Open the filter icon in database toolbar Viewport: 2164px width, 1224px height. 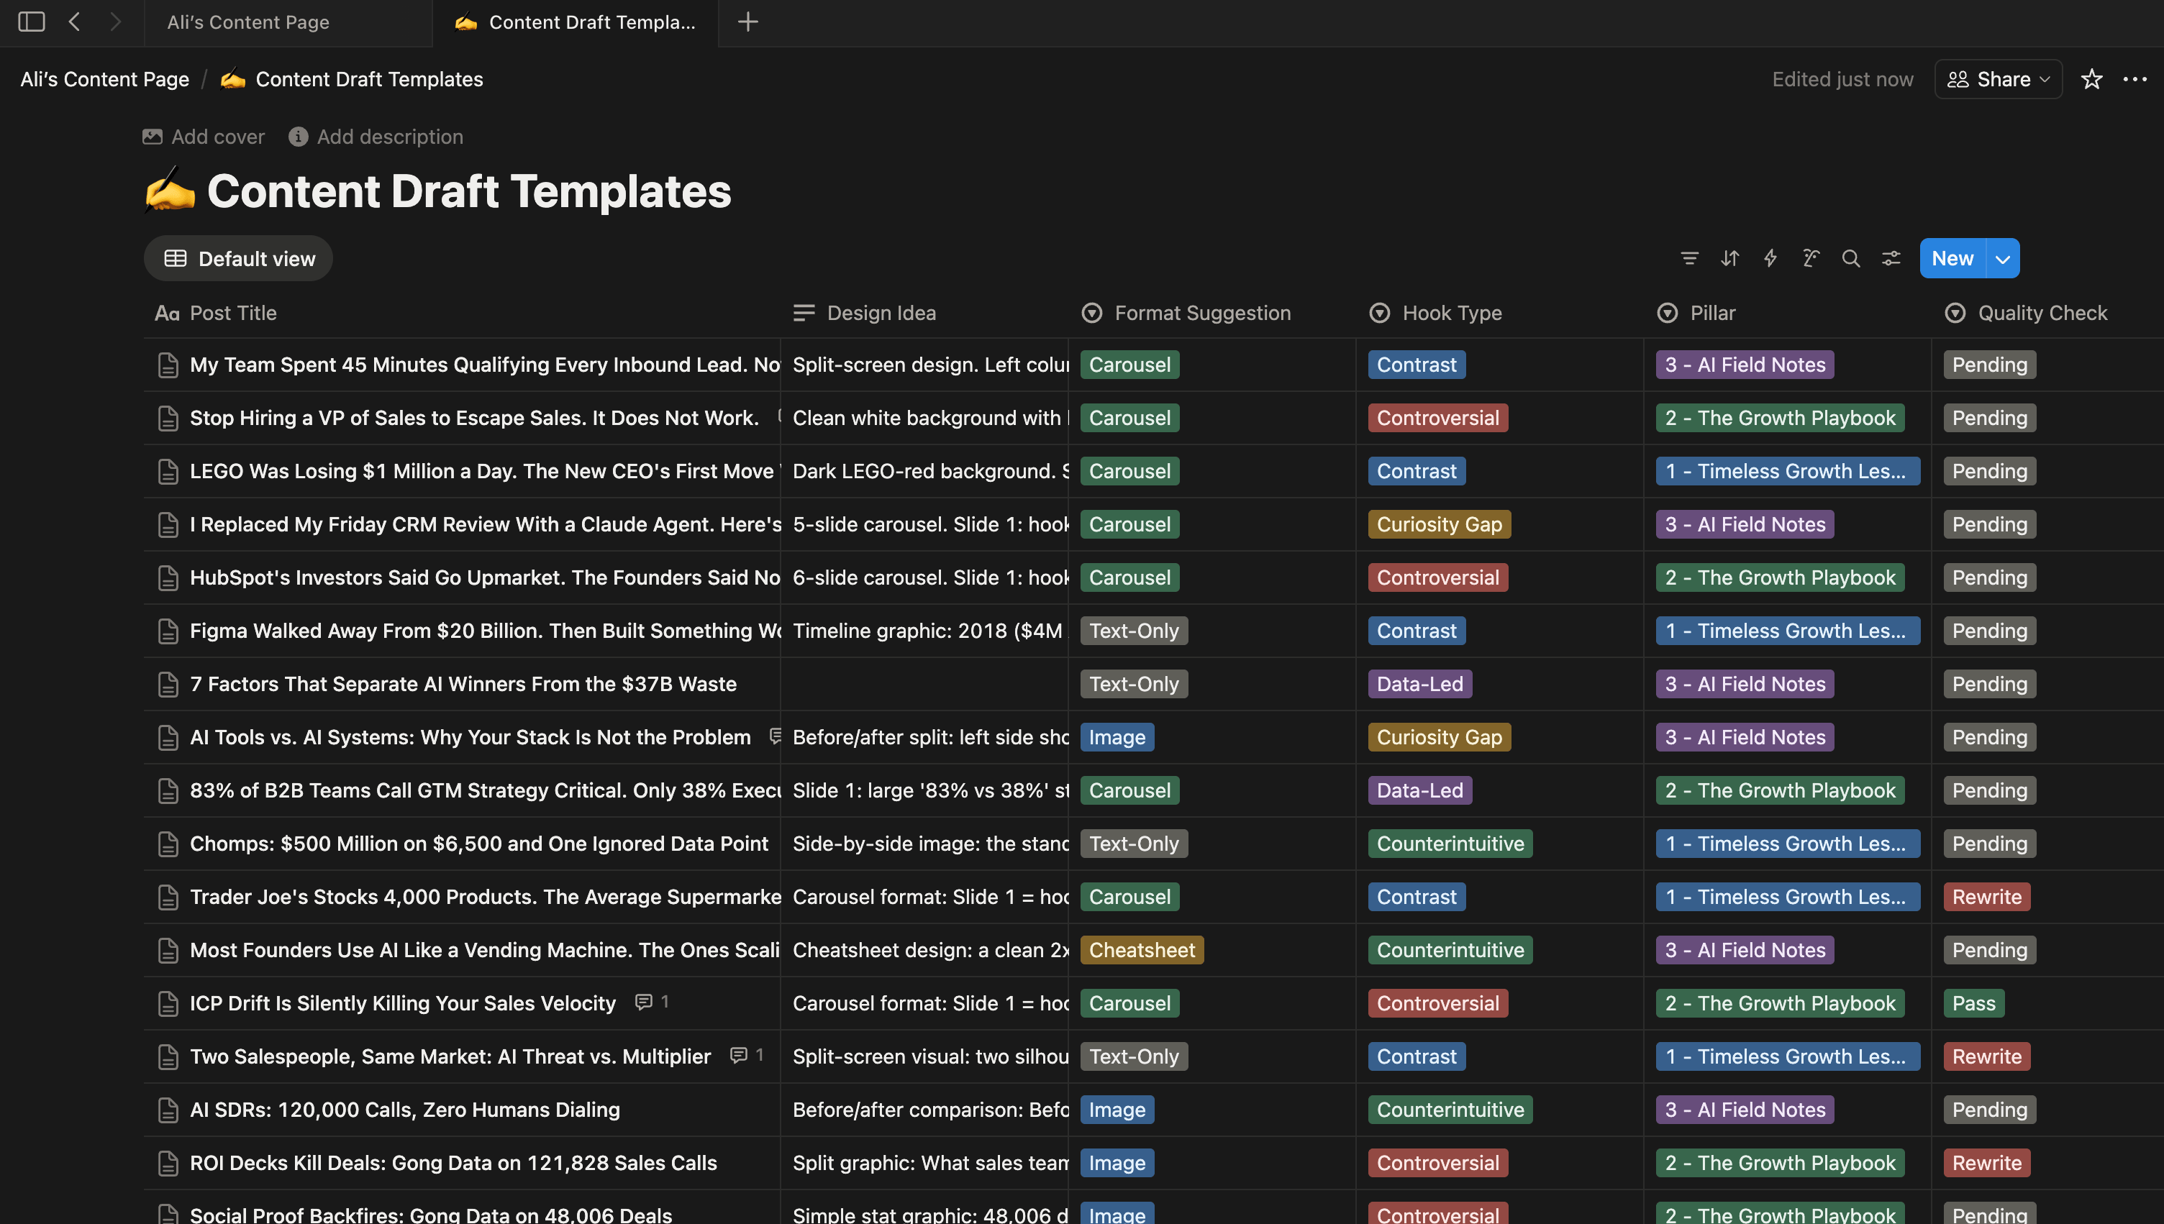point(1689,258)
